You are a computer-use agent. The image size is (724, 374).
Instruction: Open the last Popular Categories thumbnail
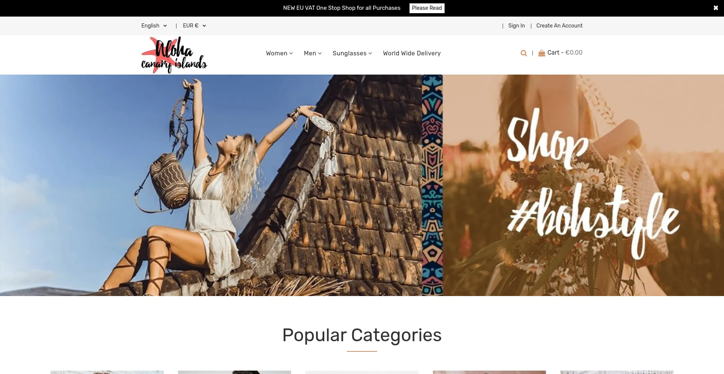617,372
